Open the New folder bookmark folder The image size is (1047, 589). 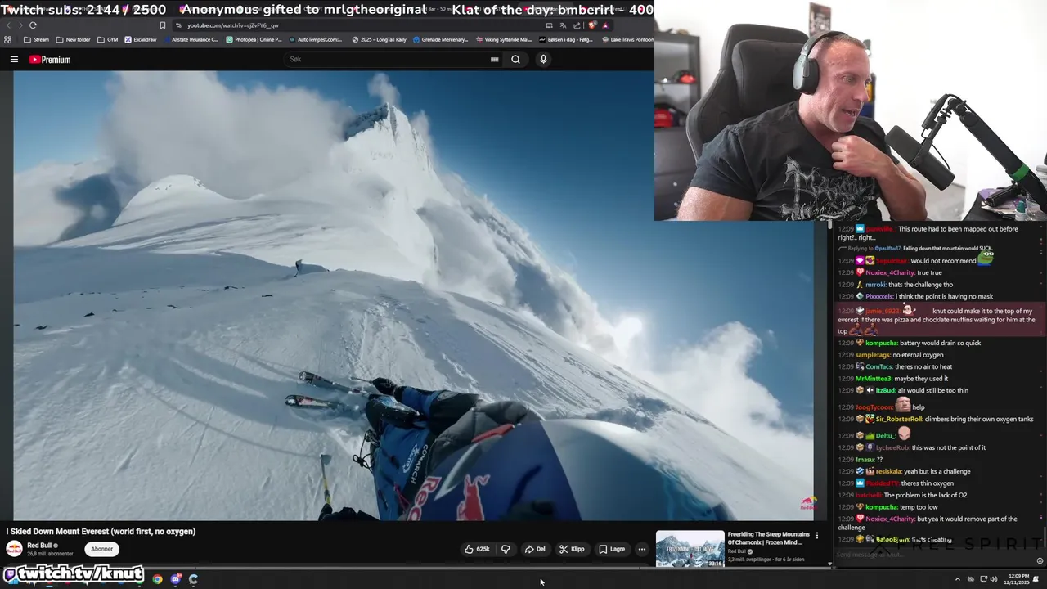(73, 39)
